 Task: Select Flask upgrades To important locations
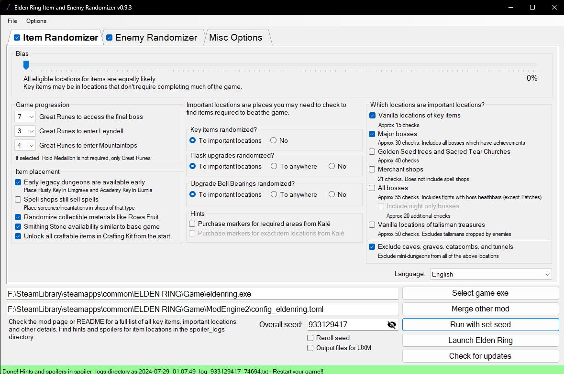[x=192, y=166]
